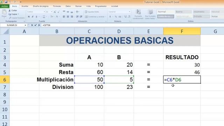Cancel formula entry with the X button
The width and height of the screenshot is (224, 126).
point(32,25)
